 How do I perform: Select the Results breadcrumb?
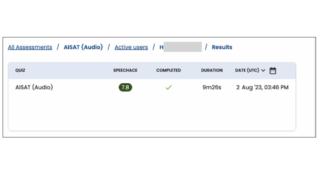click(222, 47)
